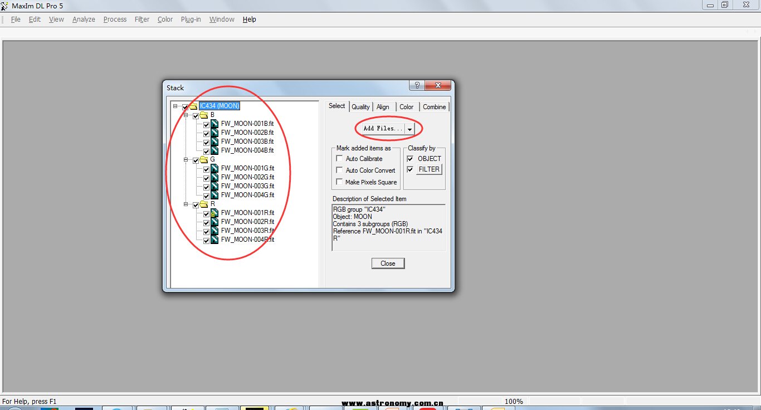
Task: Open the Plug-in menu
Action: click(x=191, y=19)
